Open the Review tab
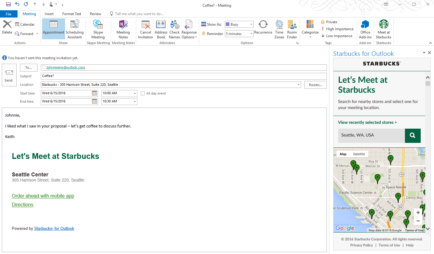The image size is (434, 254). 95,14
